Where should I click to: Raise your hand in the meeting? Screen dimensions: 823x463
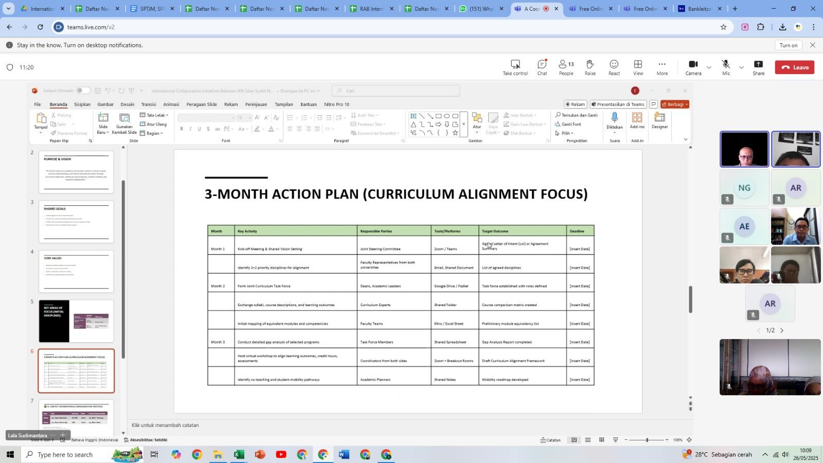click(x=590, y=67)
